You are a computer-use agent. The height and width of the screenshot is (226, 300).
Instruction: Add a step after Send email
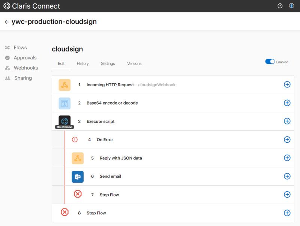pyautogui.click(x=287, y=176)
